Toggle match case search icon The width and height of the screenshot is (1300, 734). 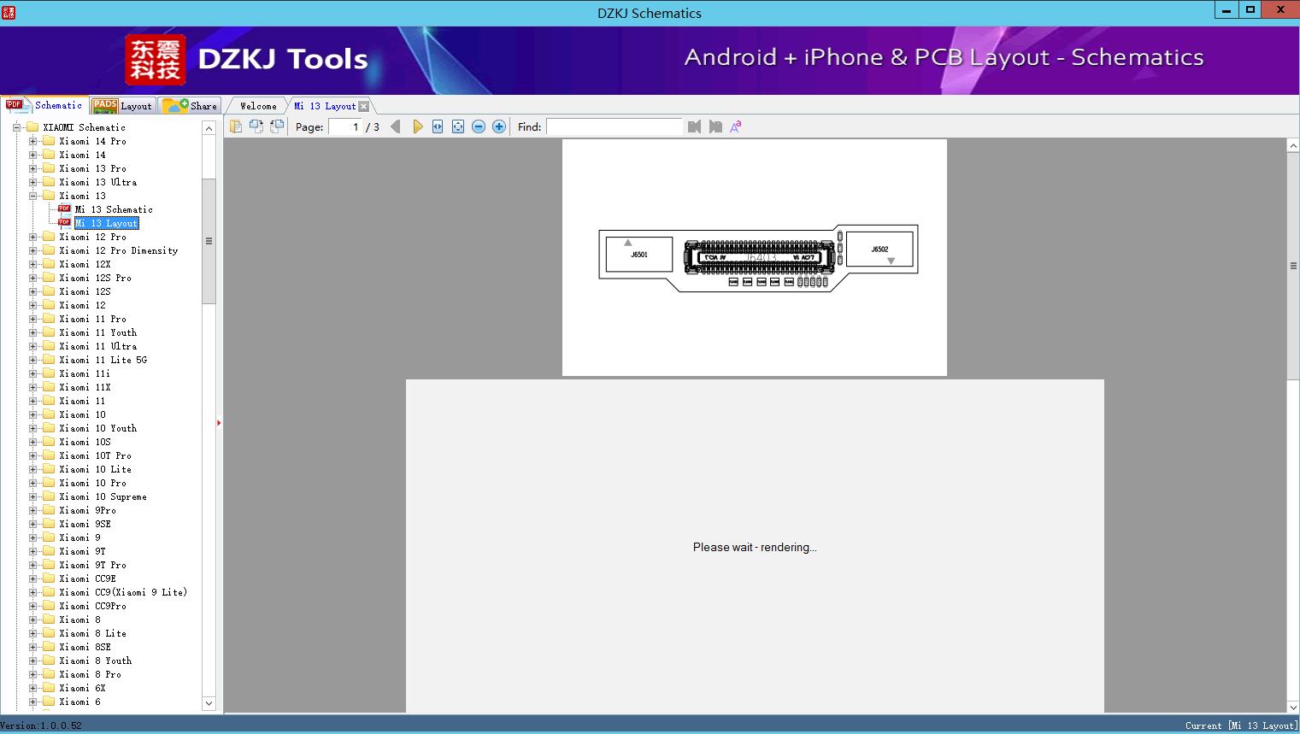tap(736, 126)
